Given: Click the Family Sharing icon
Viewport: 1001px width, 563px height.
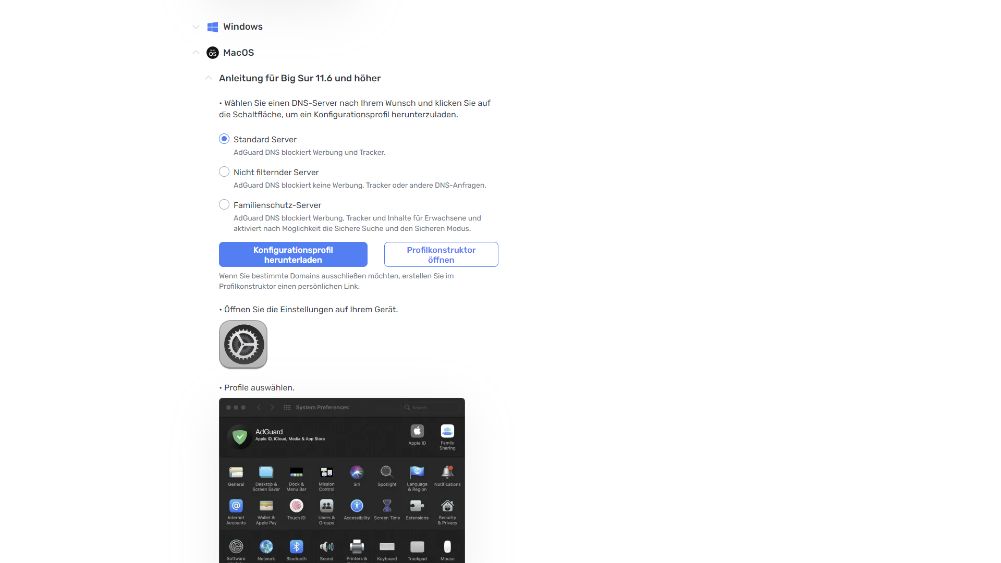Looking at the screenshot, I should (447, 432).
